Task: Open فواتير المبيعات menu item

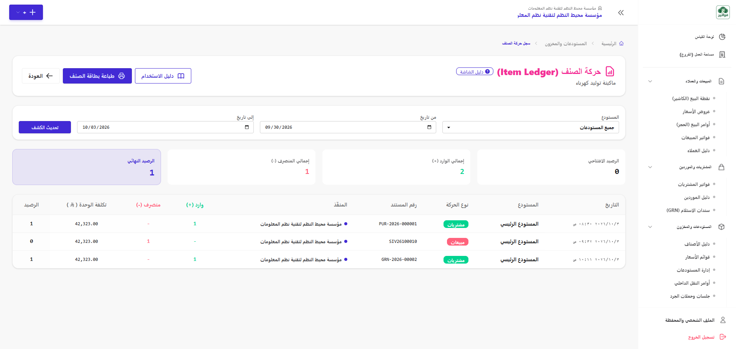Action: [695, 138]
